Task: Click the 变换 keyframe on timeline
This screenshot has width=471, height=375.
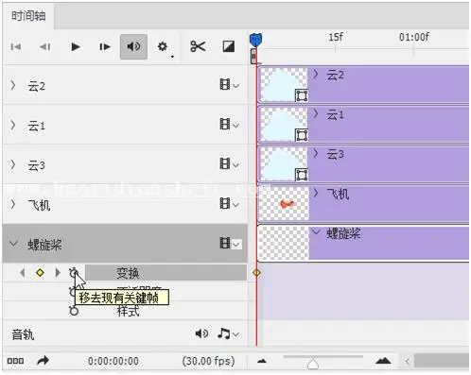Action: pos(256,273)
